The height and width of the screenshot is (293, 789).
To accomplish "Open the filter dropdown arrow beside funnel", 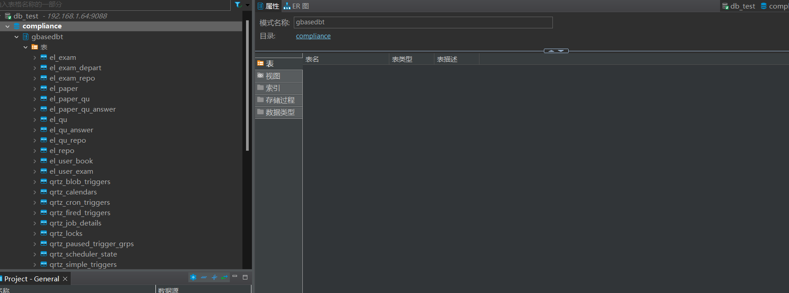I will pyautogui.click(x=247, y=5).
